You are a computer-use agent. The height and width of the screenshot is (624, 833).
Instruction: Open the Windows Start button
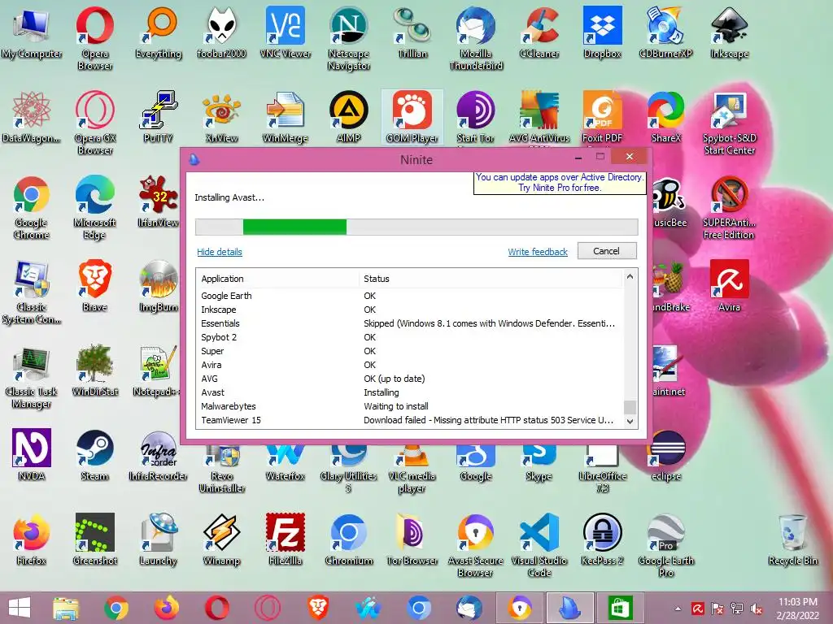point(20,608)
